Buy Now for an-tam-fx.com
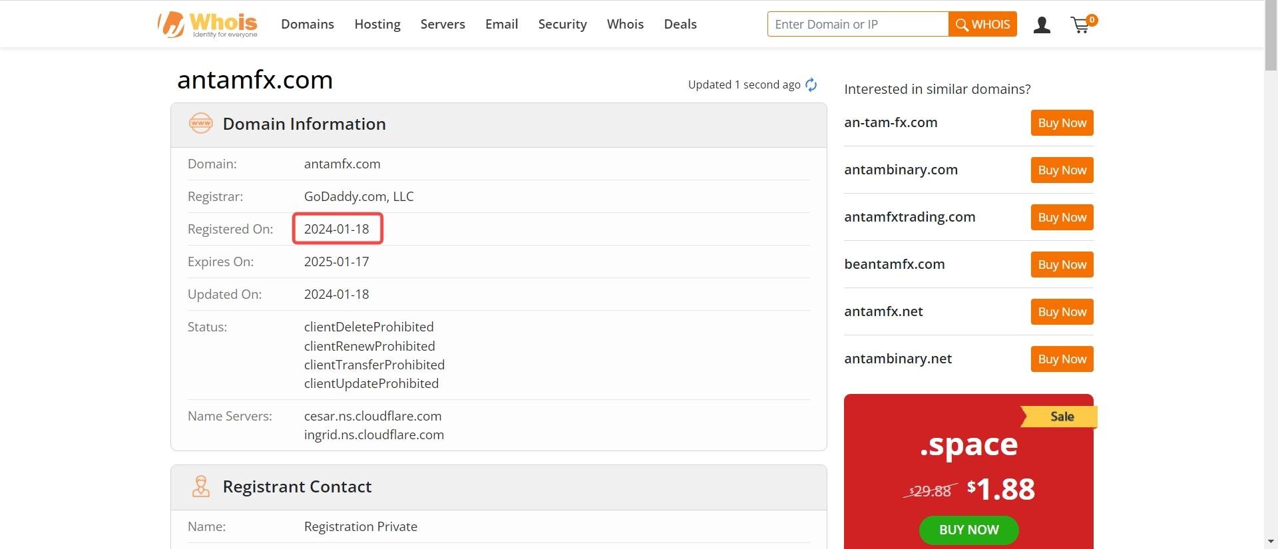The height and width of the screenshot is (549, 1278). pyautogui.click(x=1062, y=123)
